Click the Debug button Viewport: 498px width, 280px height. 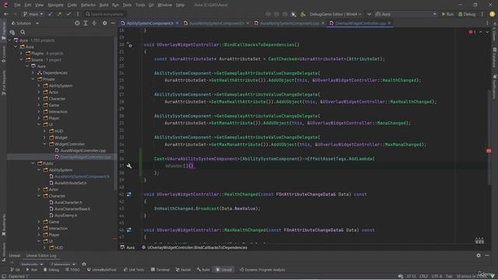tap(467, 14)
